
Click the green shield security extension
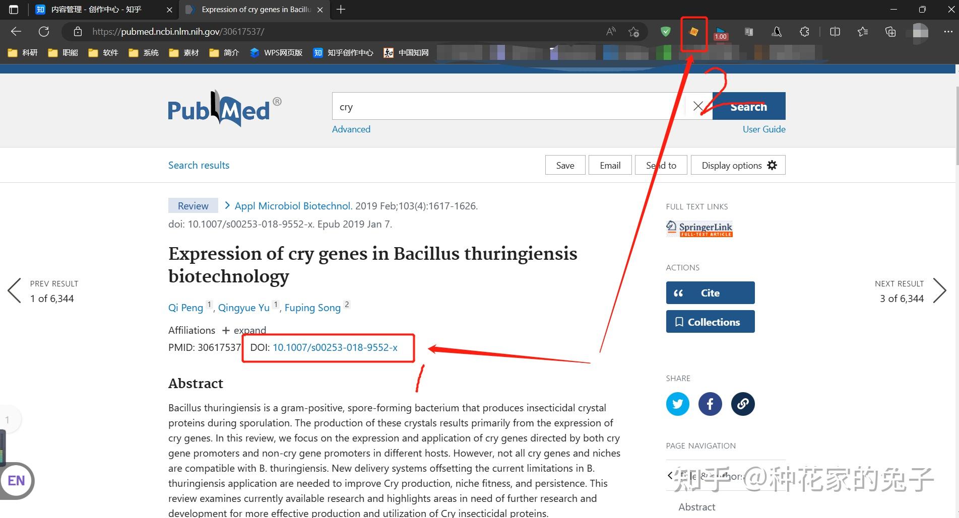pyautogui.click(x=665, y=31)
